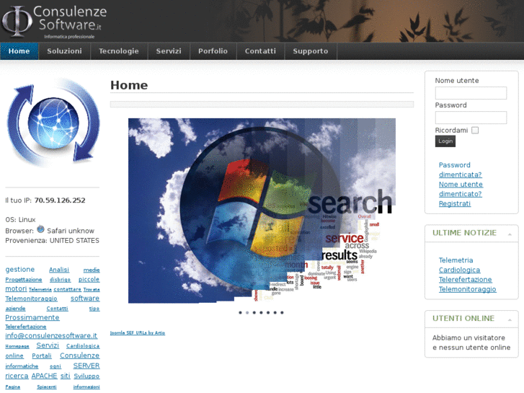Toggle the Ricordami checkbox
The image size is (524, 393).
(x=475, y=130)
